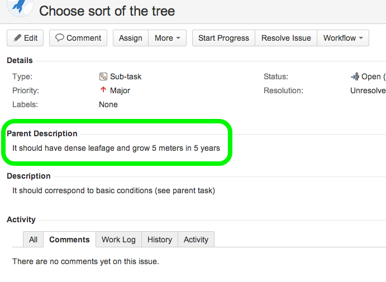Switch to the All activity tab

tap(34, 240)
